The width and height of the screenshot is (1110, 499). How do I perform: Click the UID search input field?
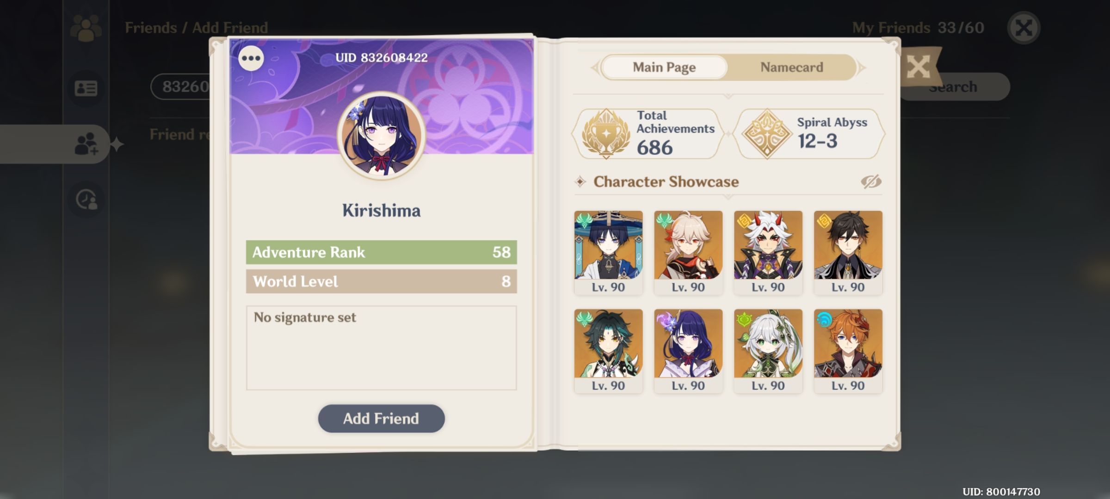click(x=180, y=86)
